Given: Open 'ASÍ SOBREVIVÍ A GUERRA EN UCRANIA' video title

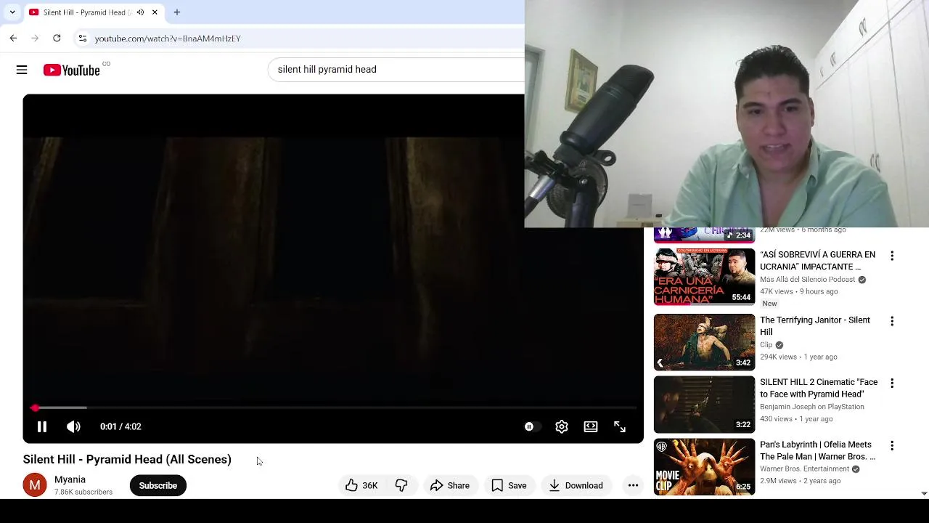Looking at the screenshot, I should (x=818, y=261).
